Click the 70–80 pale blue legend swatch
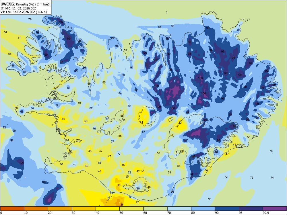Viewport: 287px width, 215px height. point(179,209)
